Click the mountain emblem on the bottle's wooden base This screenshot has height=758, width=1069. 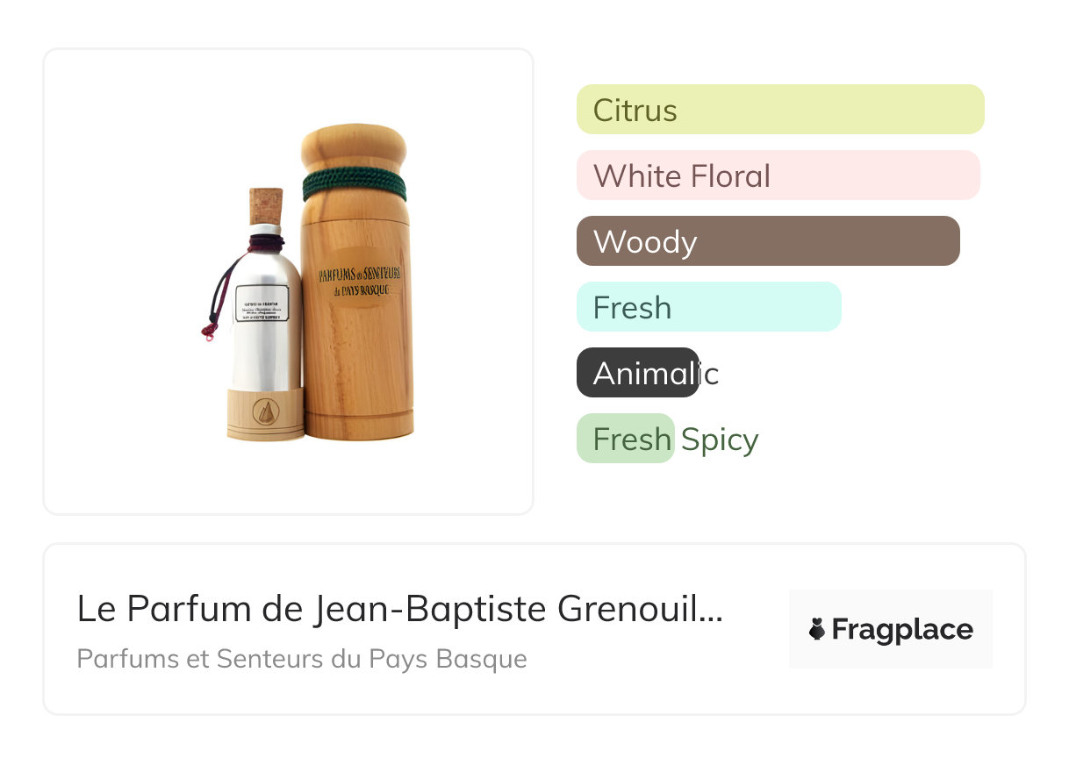(265, 411)
